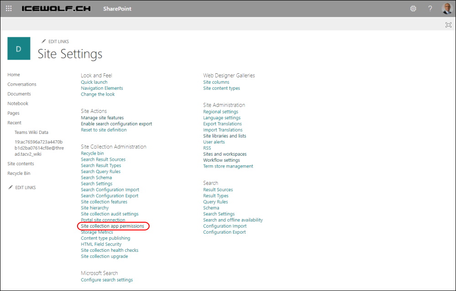The height and width of the screenshot is (291, 456).
Task: Open Site collection features
Action: pyautogui.click(x=104, y=202)
